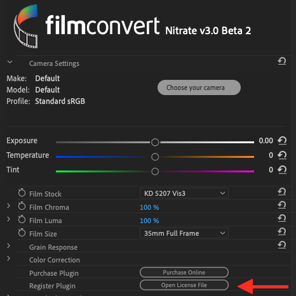
Task: Collapse the Camera Settings section
Action: tap(10, 62)
